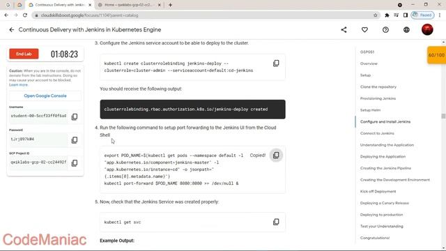This screenshot has width=446, height=251.
Task: Go forward in the browser
Action: pos(15,15)
